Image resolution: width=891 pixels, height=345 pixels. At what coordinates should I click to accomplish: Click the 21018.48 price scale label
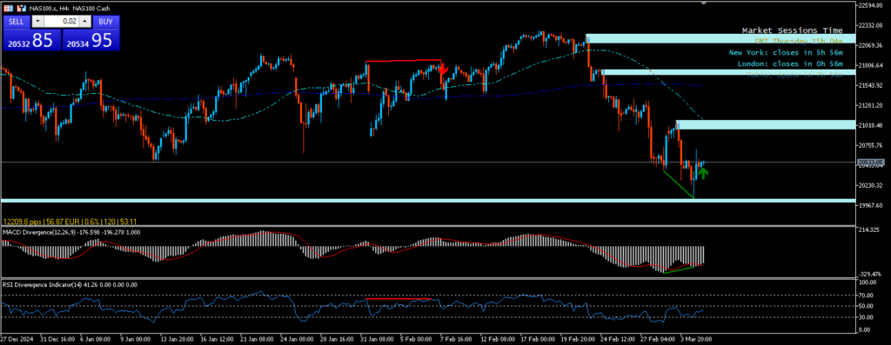pos(871,125)
